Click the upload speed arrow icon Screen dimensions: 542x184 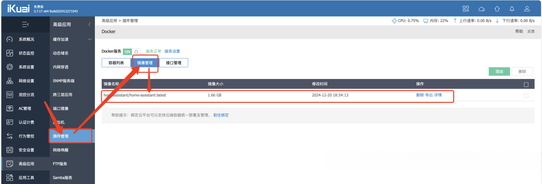coord(455,20)
